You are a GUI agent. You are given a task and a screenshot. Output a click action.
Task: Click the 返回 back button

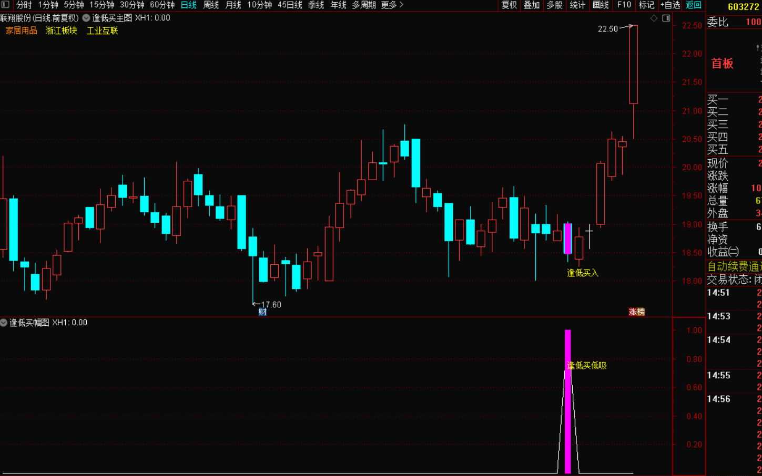tap(693, 5)
